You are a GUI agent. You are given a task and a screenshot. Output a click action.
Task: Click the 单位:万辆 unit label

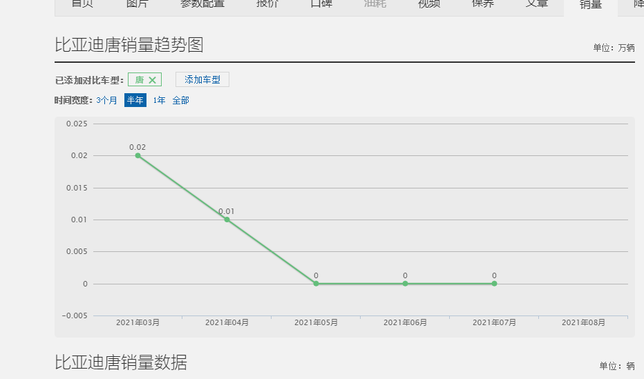pyautogui.click(x=614, y=48)
